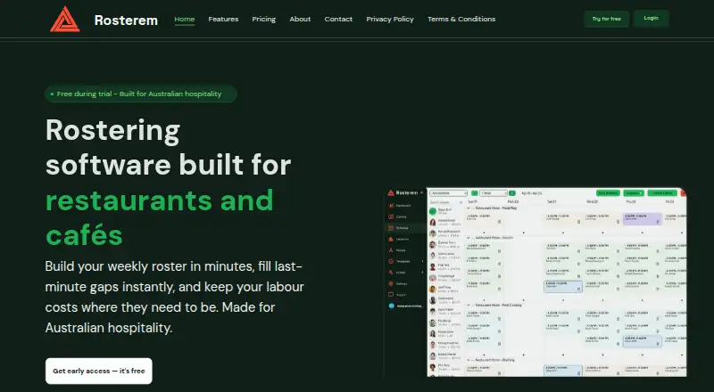Click the 'Free during trial' badge
This screenshot has width=714, height=392.
pos(141,94)
